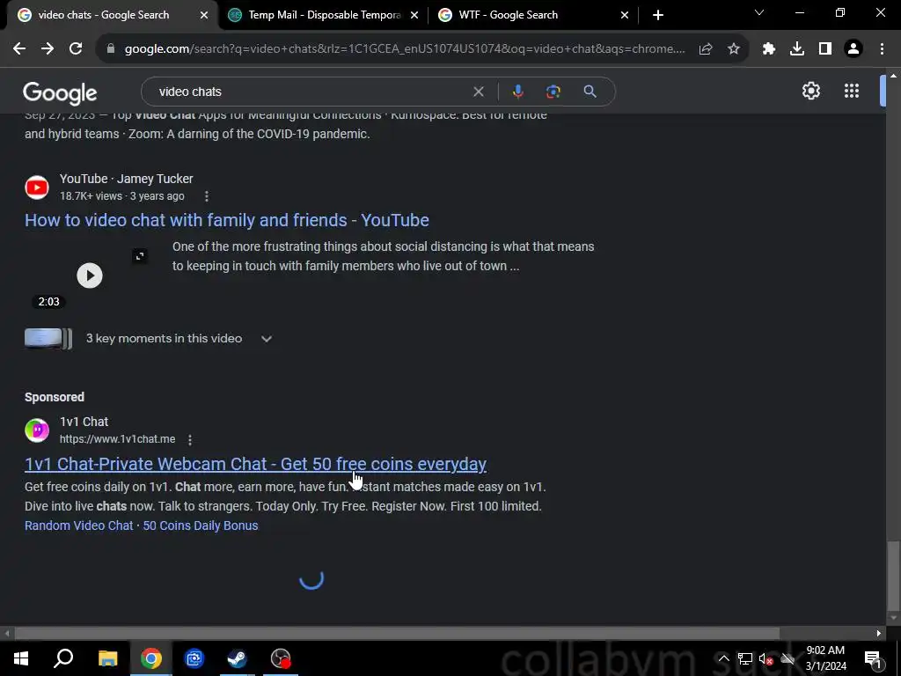Expand the video preview thumbnail
The width and height of the screenshot is (901, 676).
[x=140, y=256]
